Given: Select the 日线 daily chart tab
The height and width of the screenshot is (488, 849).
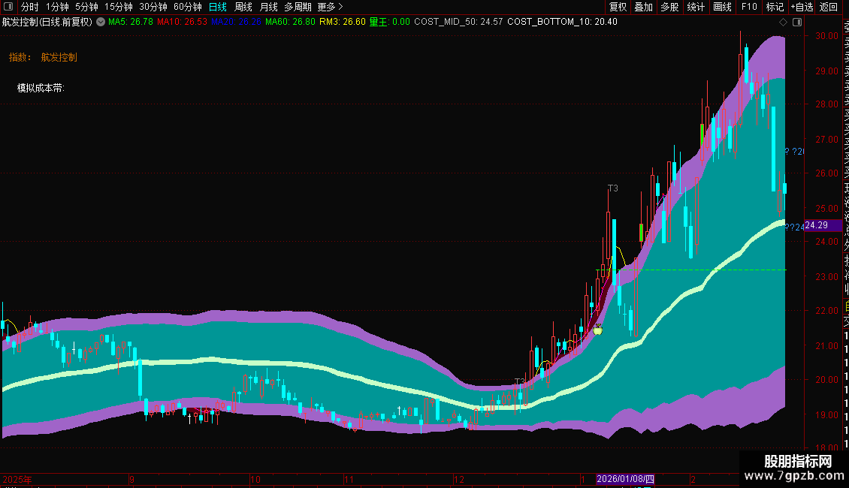Looking at the screenshot, I should [x=218, y=7].
